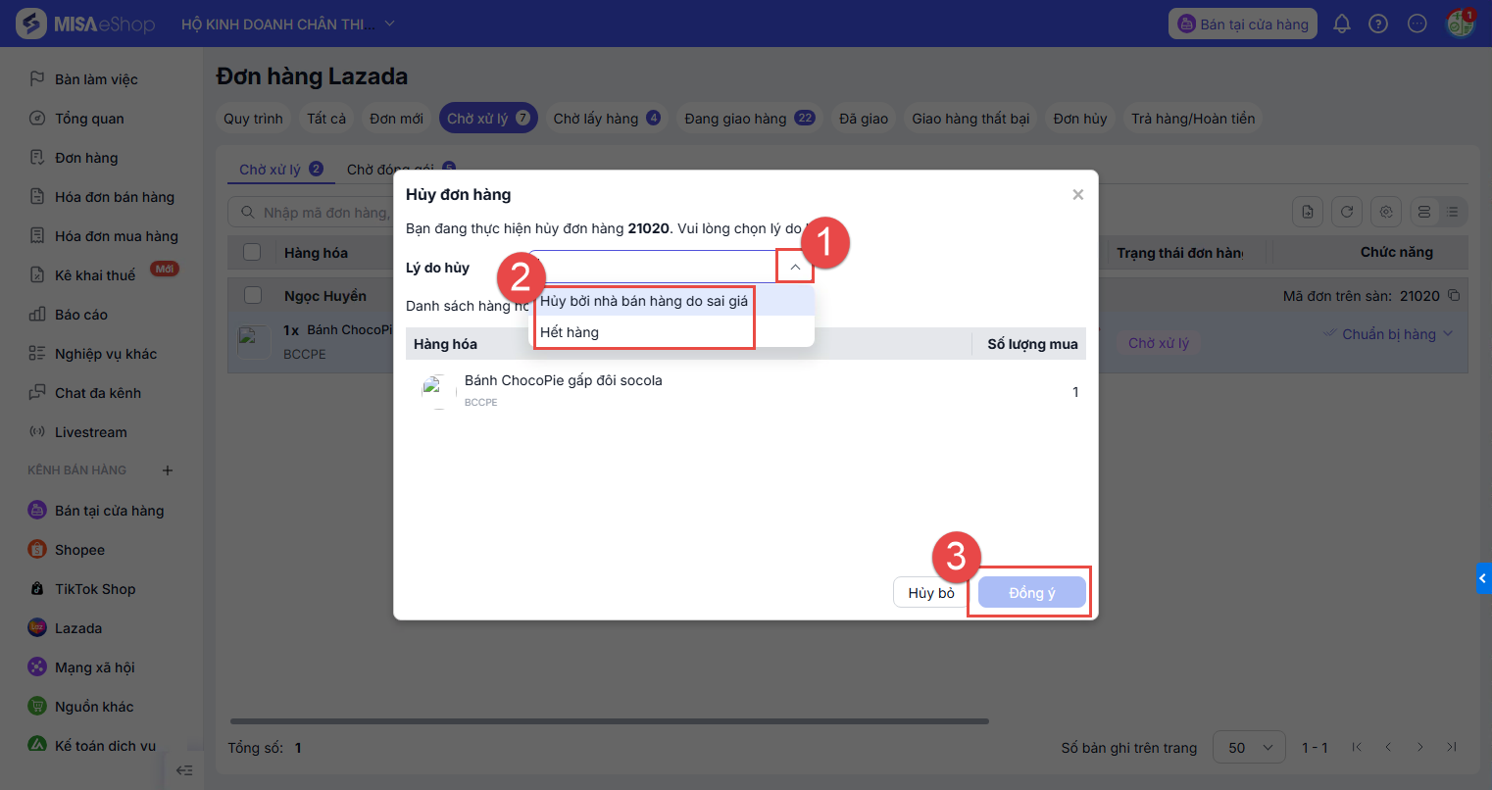Click the order search input field
The height and width of the screenshot is (790, 1492).
click(312, 212)
